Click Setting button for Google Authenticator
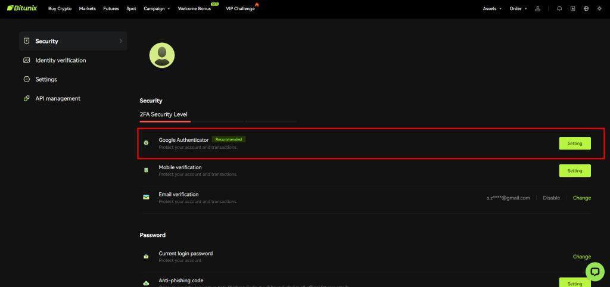This screenshot has width=610, height=287. pos(574,143)
